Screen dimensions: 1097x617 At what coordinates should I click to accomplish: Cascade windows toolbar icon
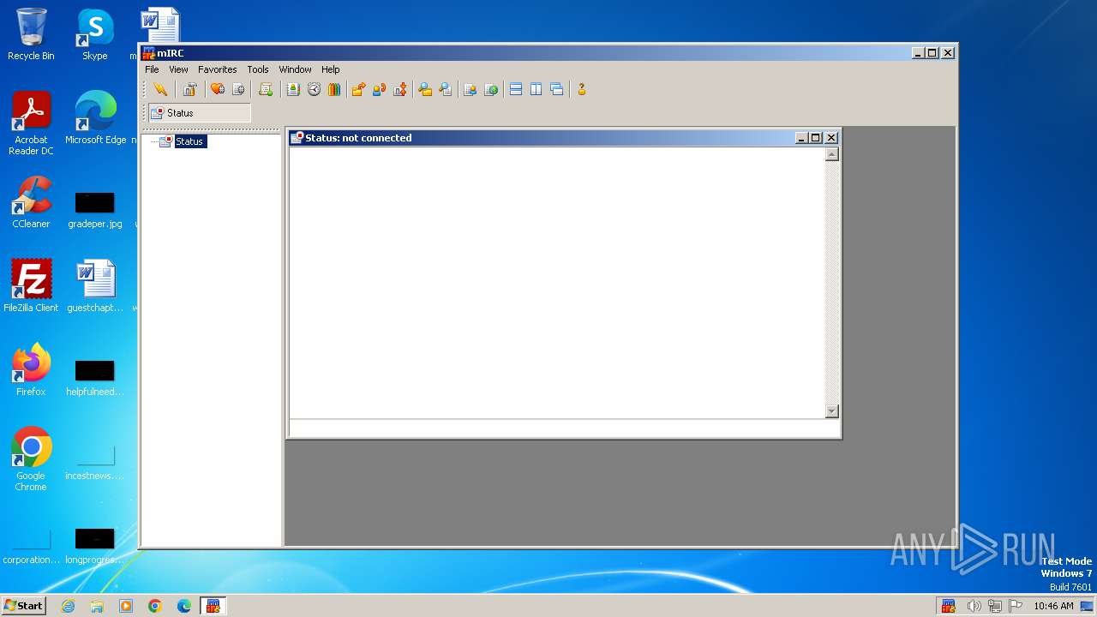point(557,89)
